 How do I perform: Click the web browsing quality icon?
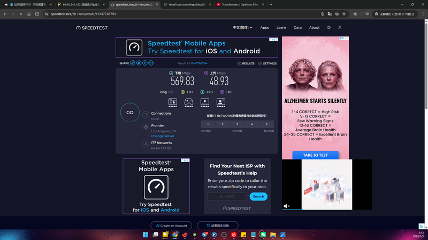pos(172,102)
